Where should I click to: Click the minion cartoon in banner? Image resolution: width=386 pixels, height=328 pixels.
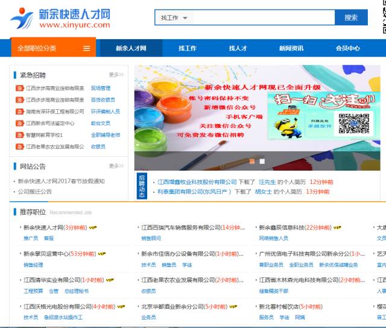(x=289, y=128)
